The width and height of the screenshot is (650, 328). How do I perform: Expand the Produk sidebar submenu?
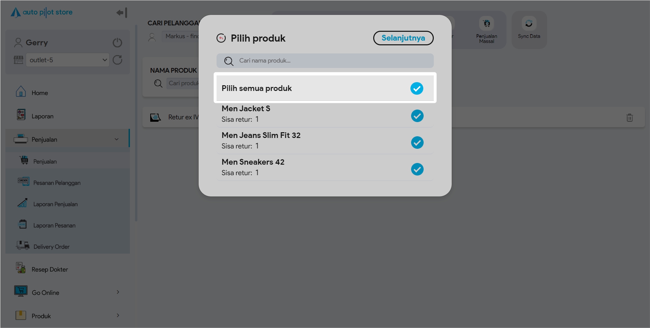118,315
